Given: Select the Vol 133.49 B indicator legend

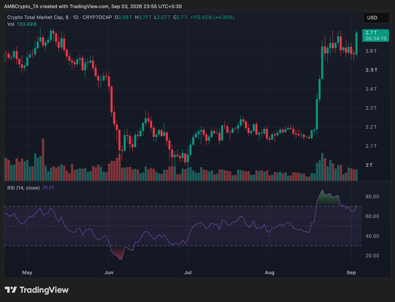Looking at the screenshot, I should (22, 24).
